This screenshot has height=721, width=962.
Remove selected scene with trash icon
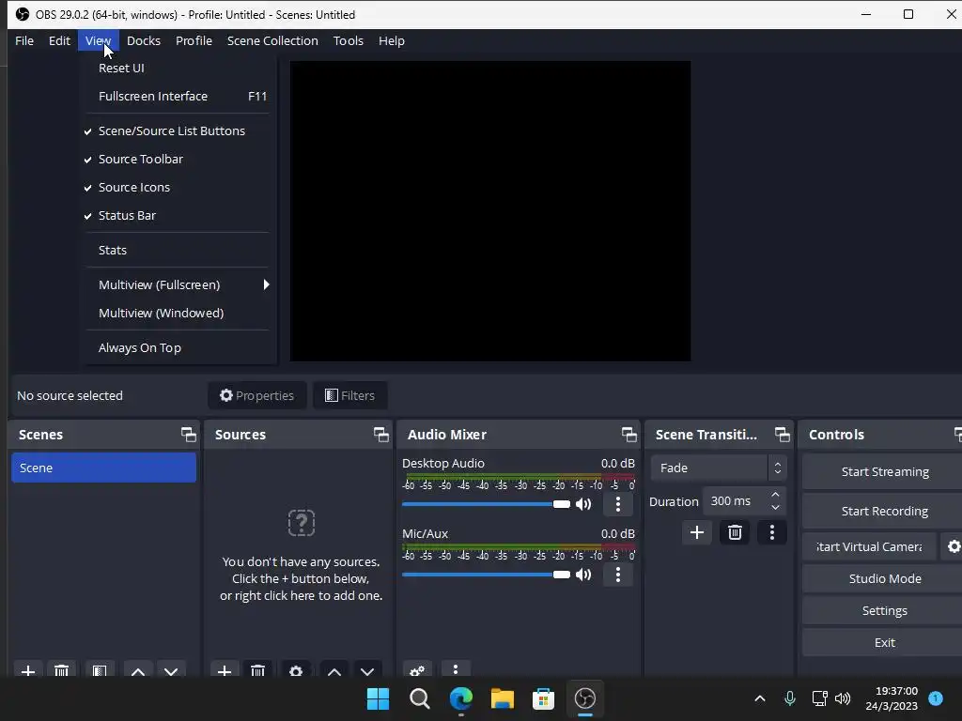[61, 670]
